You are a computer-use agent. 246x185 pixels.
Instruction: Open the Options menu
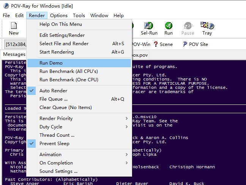(59, 16)
